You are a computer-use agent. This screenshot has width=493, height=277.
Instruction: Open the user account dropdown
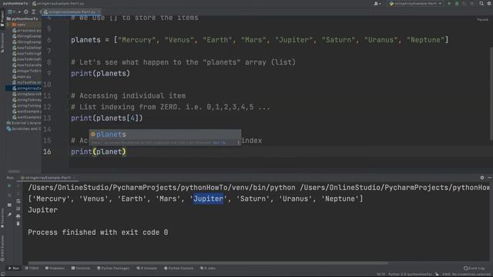click(377, 3)
